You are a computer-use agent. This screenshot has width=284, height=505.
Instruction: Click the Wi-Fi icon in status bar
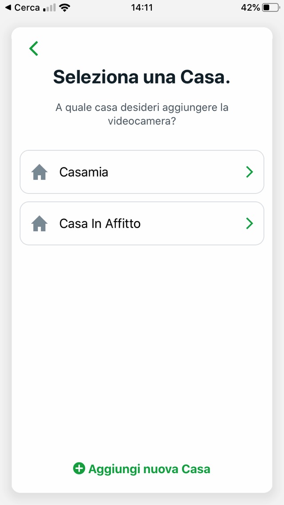pyautogui.click(x=65, y=8)
